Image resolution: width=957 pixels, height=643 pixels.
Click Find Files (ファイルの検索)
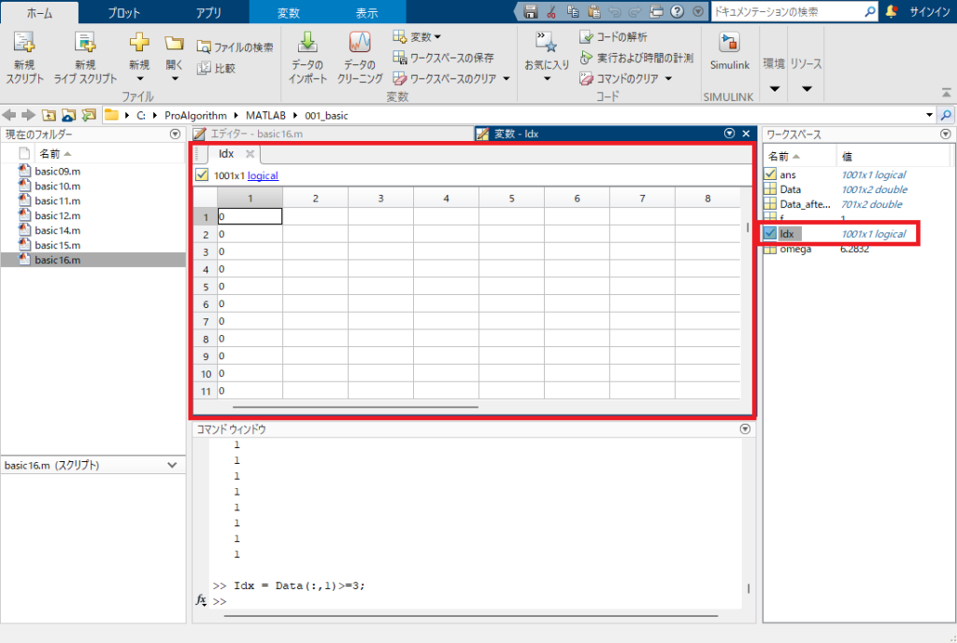coord(236,47)
